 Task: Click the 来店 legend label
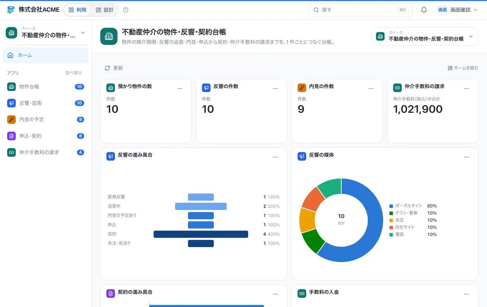point(399,220)
